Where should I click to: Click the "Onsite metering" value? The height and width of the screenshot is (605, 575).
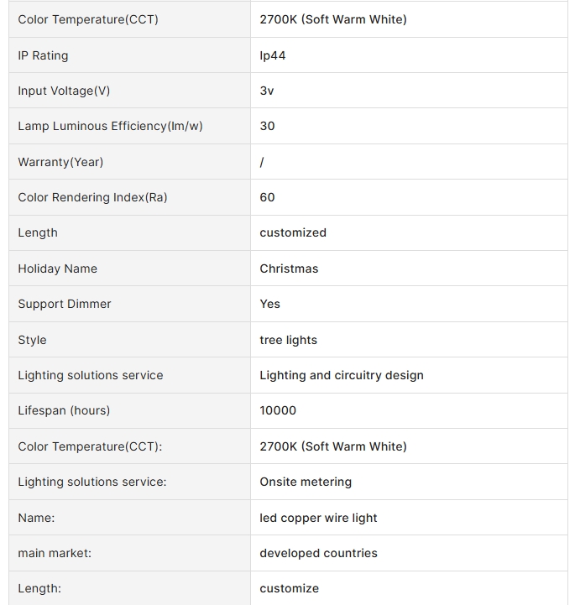click(x=306, y=482)
